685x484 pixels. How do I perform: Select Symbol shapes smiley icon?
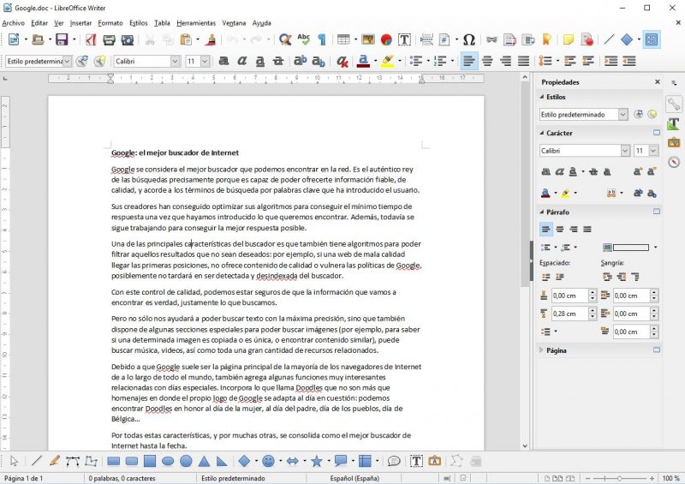click(x=268, y=461)
